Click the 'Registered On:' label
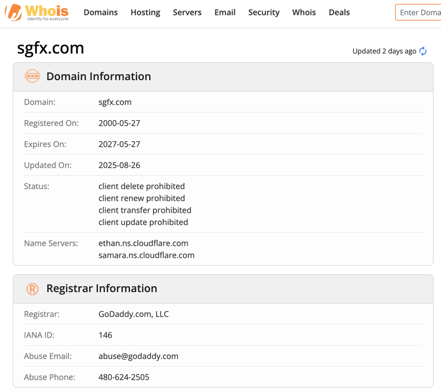441x392 pixels. (51, 123)
